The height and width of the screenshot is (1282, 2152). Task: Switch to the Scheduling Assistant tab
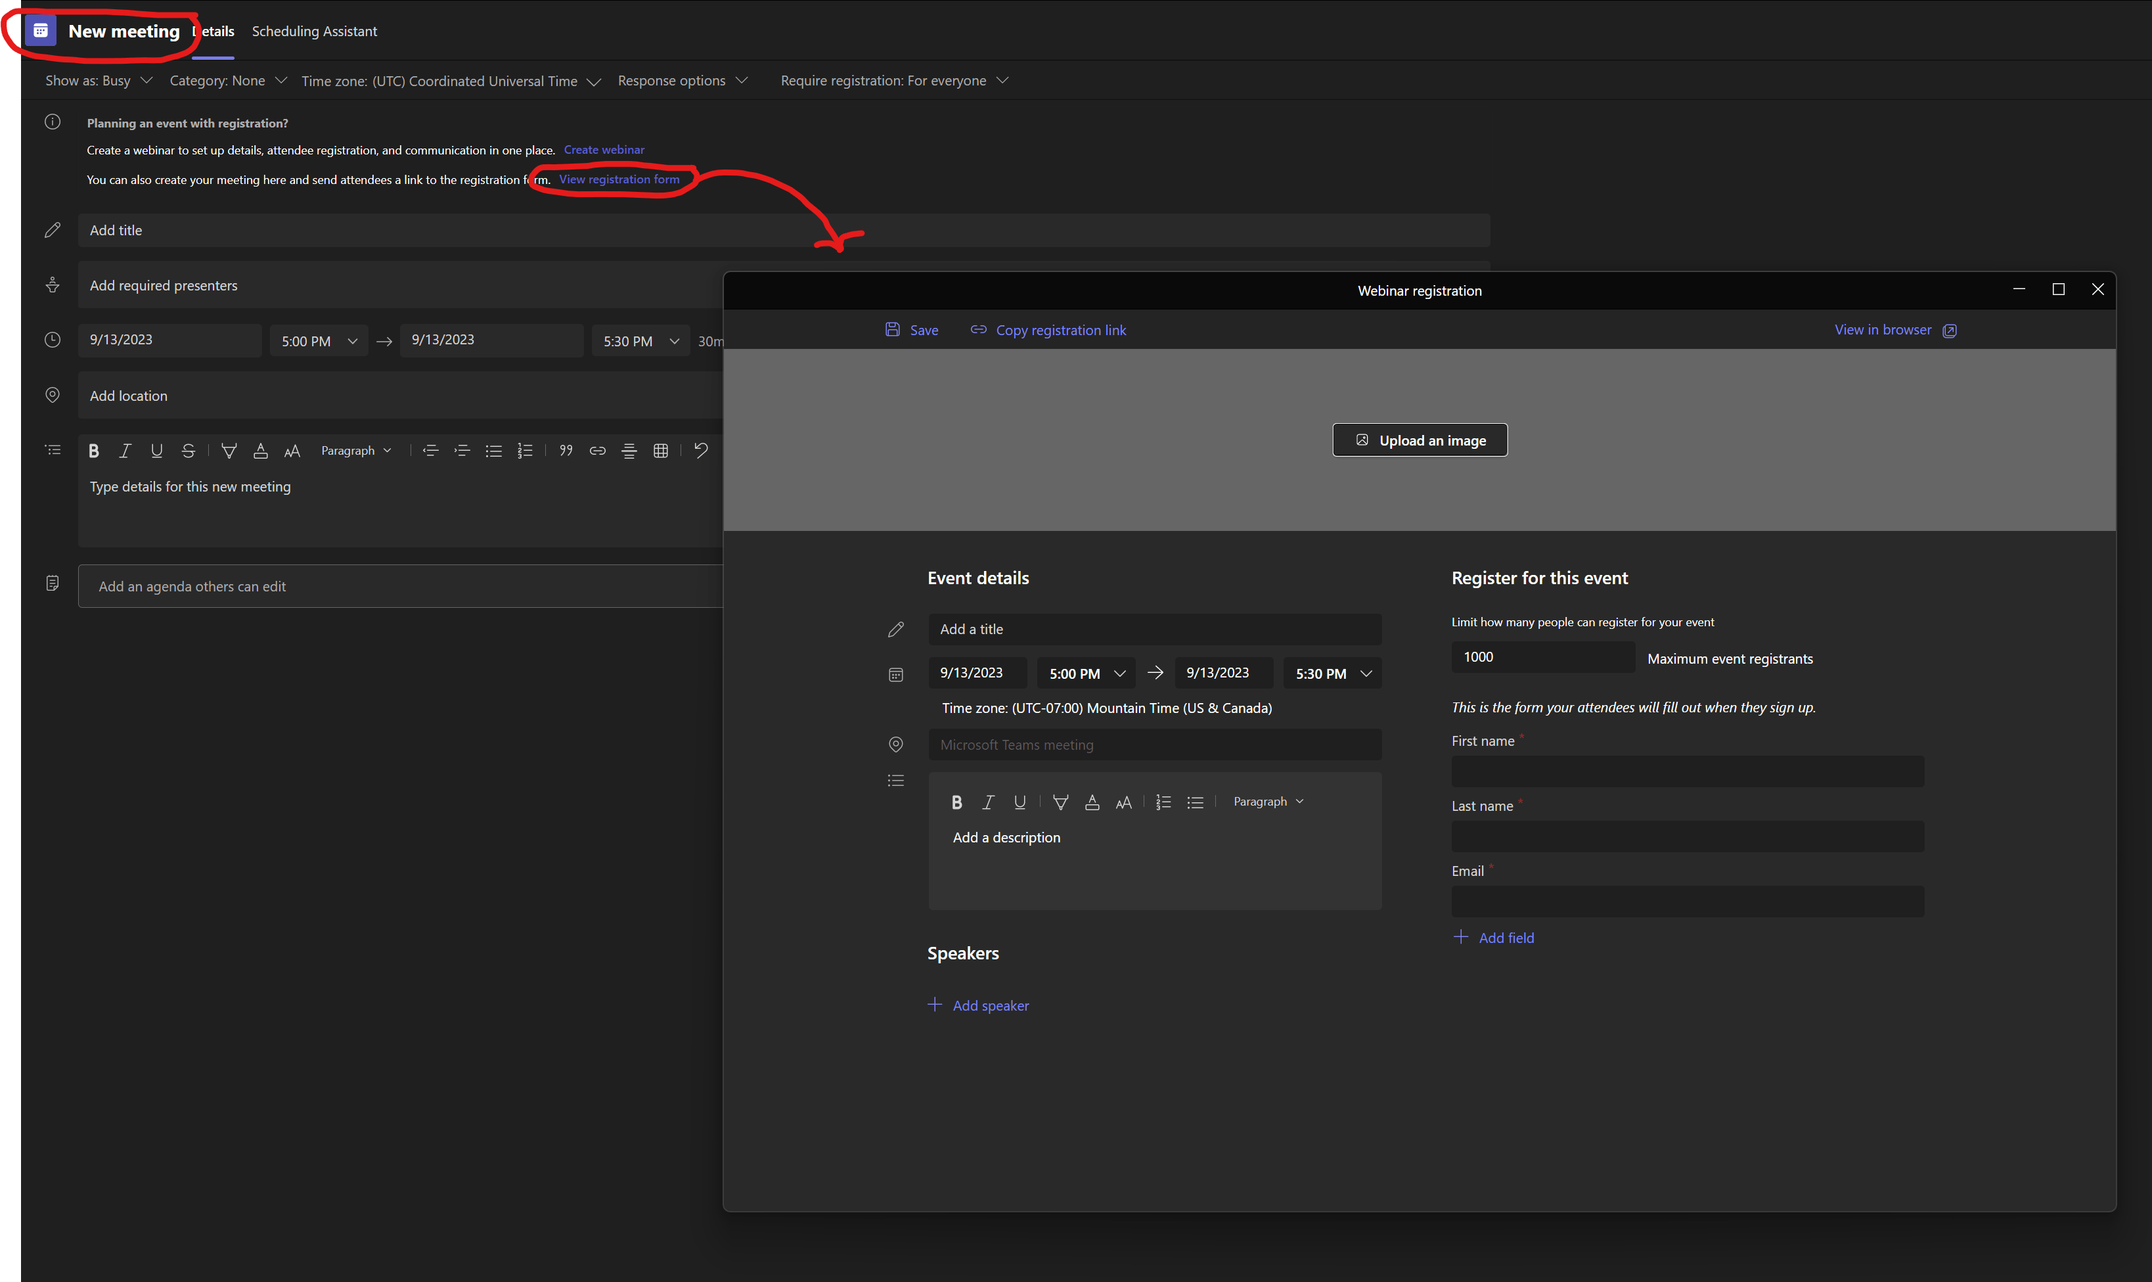tap(315, 31)
